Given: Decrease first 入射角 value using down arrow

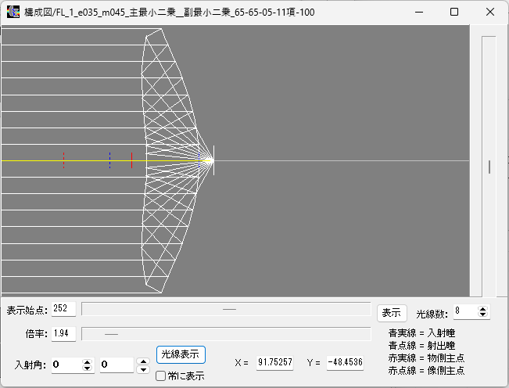Looking at the screenshot, I should point(87,368).
